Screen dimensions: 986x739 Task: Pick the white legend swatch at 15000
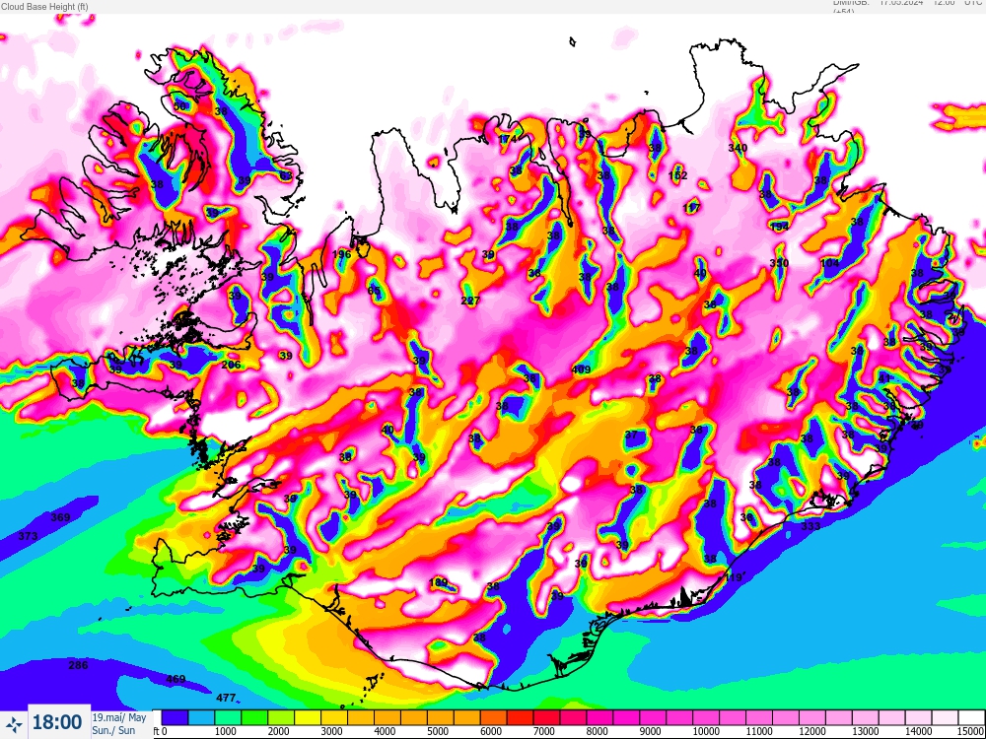tap(972, 717)
